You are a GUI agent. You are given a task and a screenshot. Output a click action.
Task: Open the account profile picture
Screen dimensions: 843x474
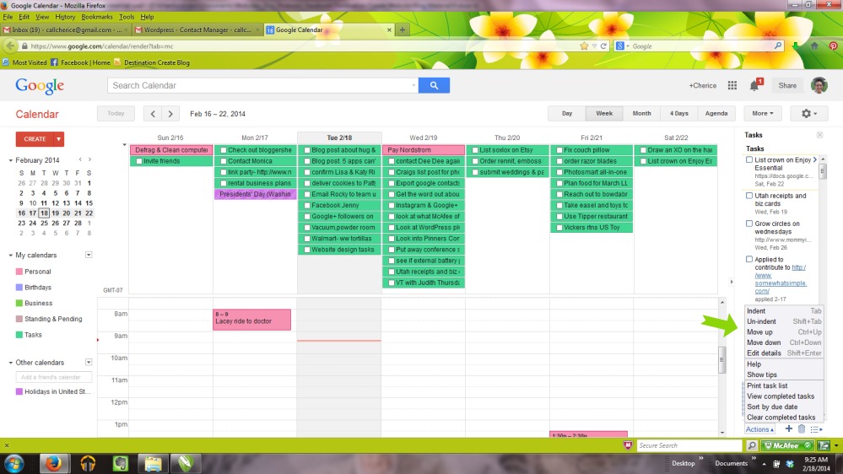pyautogui.click(x=819, y=85)
